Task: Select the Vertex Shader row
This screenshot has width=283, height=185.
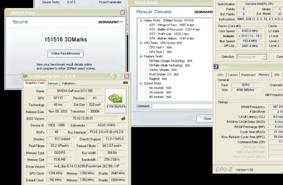Action: point(163,70)
